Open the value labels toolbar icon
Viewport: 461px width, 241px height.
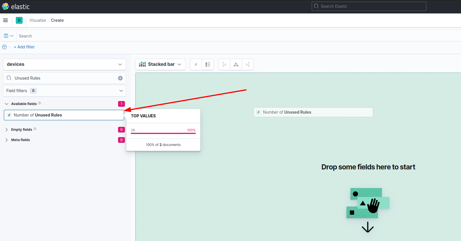196,64
